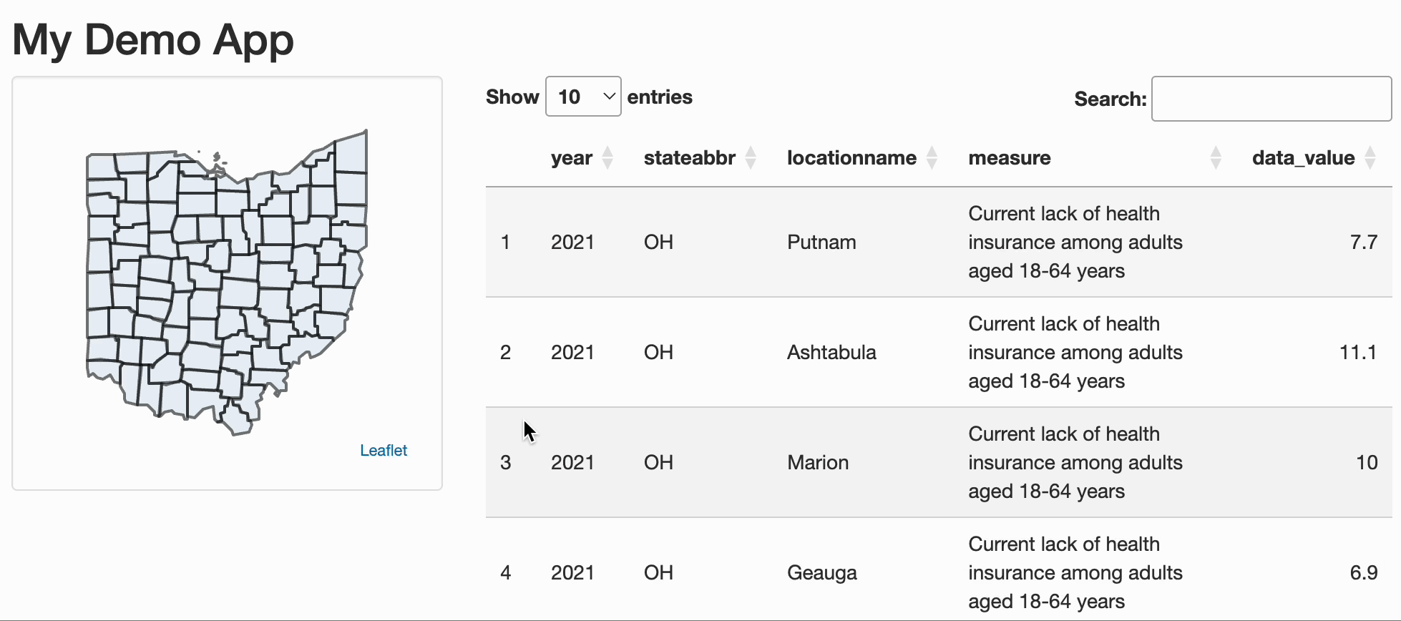1401x621 pixels.
Task: Click the Ohio county map
Action: 225,279
